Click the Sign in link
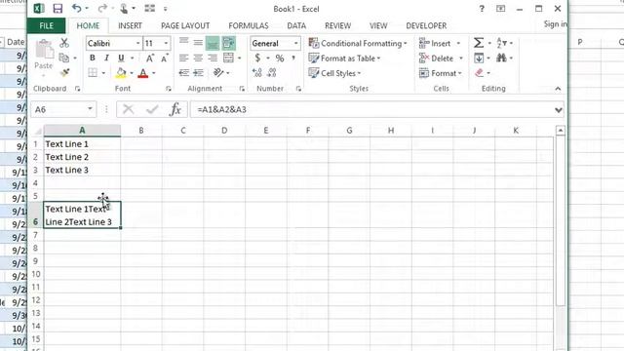This screenshot has height=351, width=624. pos(555,24)
